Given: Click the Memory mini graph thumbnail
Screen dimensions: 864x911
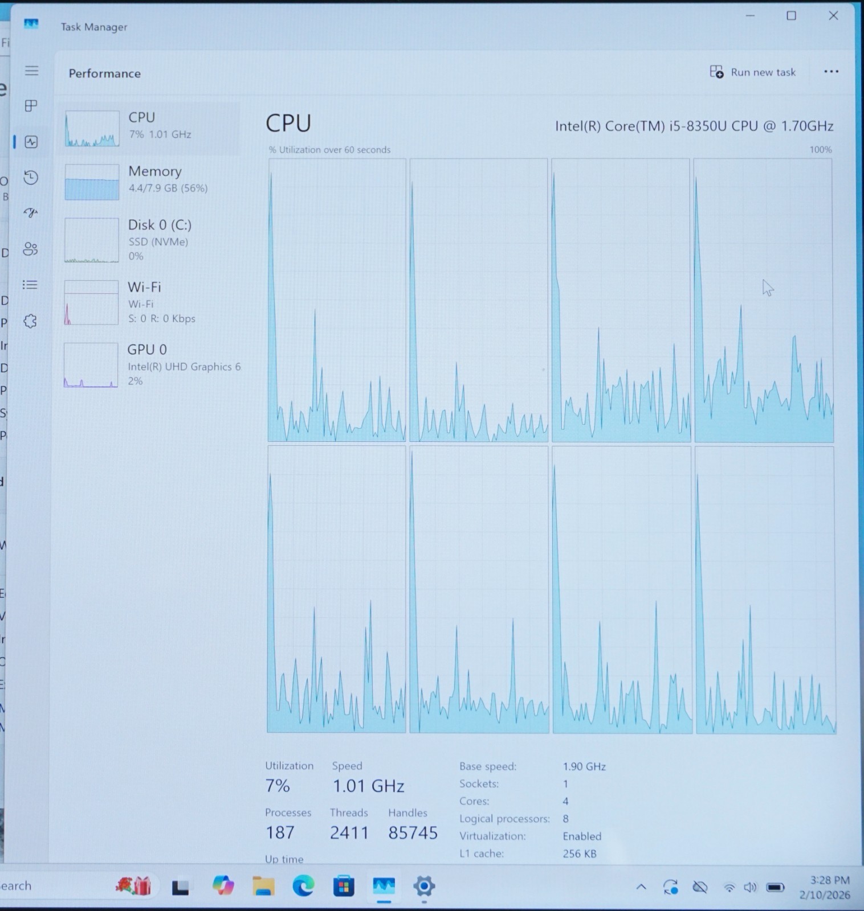Looking at the screenshot, I should point(92,182).
